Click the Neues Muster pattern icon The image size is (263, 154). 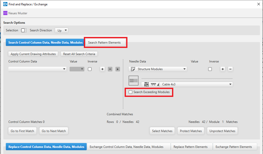point(5,13)
